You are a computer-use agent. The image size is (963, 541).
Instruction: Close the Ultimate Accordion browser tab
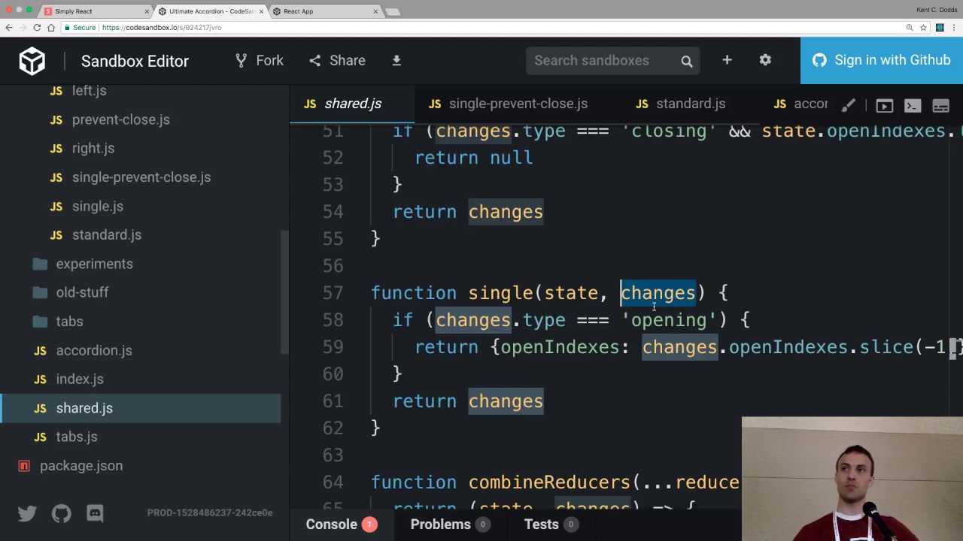pyautogui.click(x=261, y=11)
